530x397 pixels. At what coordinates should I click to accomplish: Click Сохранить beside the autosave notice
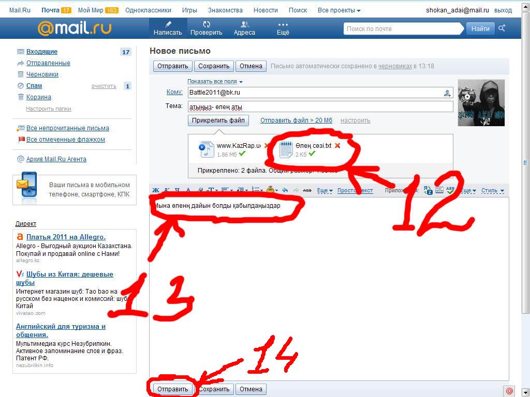[x=214, y=66]
